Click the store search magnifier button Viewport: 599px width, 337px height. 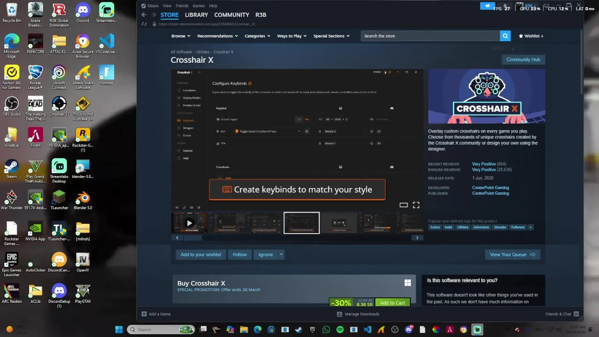tap(505, 36)
